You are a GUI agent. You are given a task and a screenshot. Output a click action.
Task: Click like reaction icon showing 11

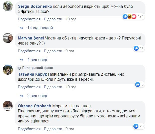(136, 48)
